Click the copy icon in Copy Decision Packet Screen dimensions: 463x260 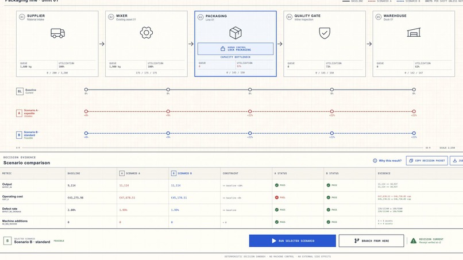[411, 161]
